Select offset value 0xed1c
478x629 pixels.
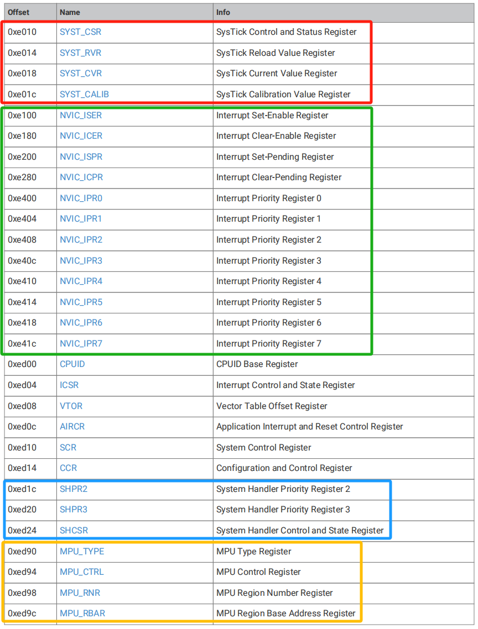[22, 489]
